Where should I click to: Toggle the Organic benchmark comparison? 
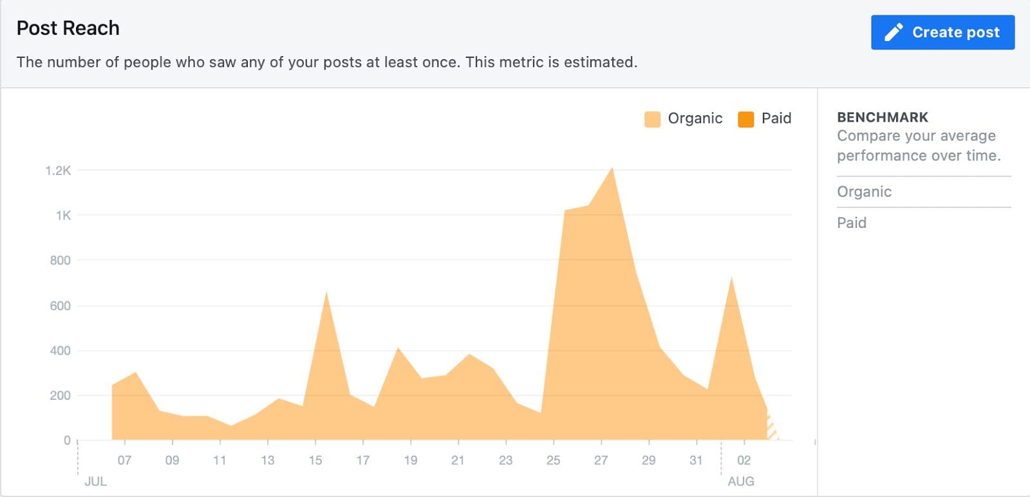click(x=864, y=191)
